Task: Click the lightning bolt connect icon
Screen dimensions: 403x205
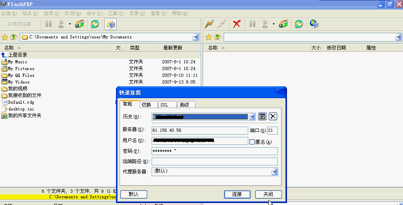Action: 209,24
